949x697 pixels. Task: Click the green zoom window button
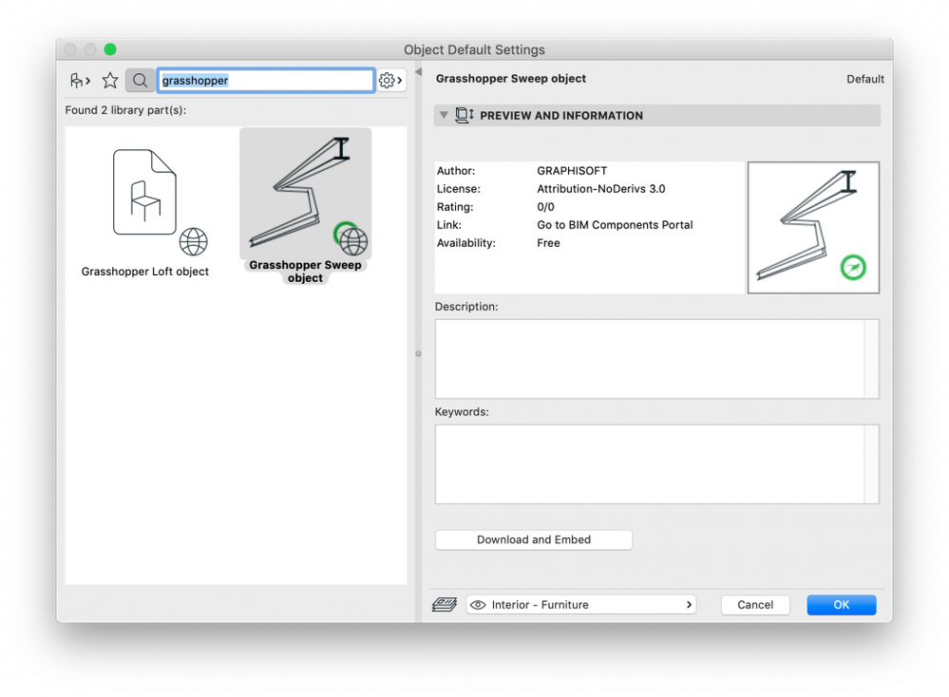[x=110, y=49]
